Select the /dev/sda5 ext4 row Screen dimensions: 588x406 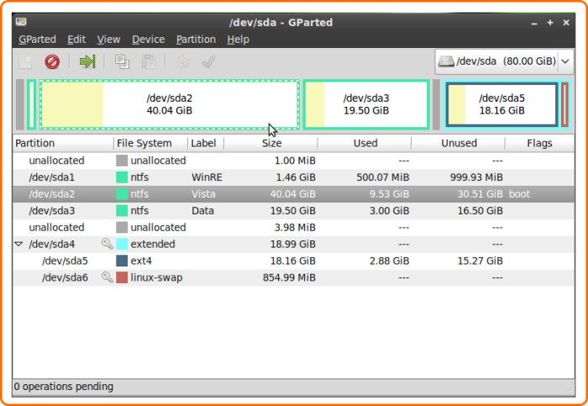[x=293, y=261]
